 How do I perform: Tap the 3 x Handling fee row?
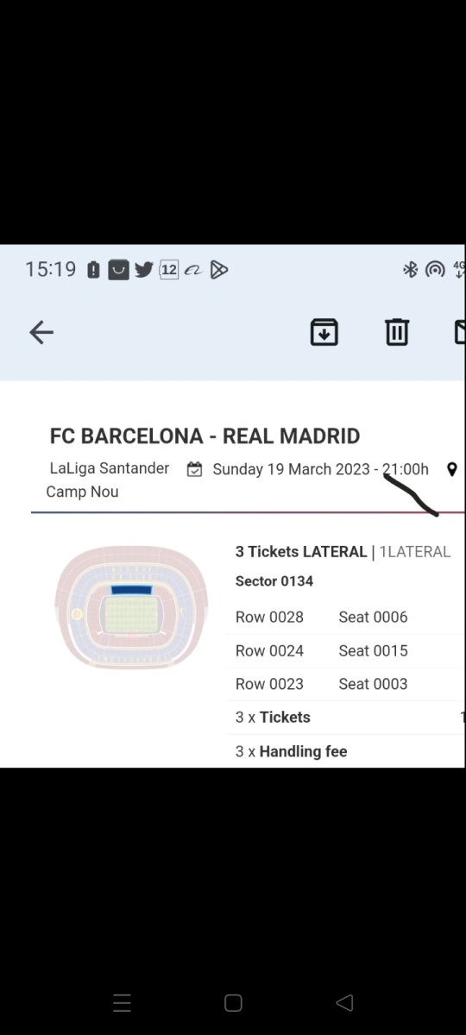click(345, 751)
